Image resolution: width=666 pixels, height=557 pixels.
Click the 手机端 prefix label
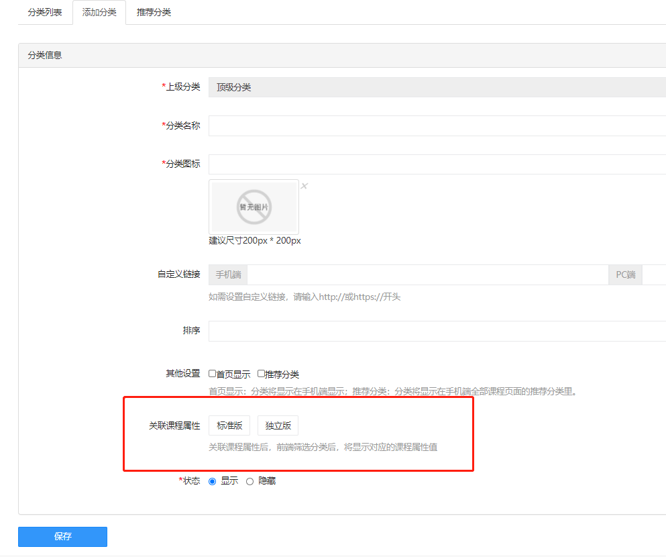[228, 275]
